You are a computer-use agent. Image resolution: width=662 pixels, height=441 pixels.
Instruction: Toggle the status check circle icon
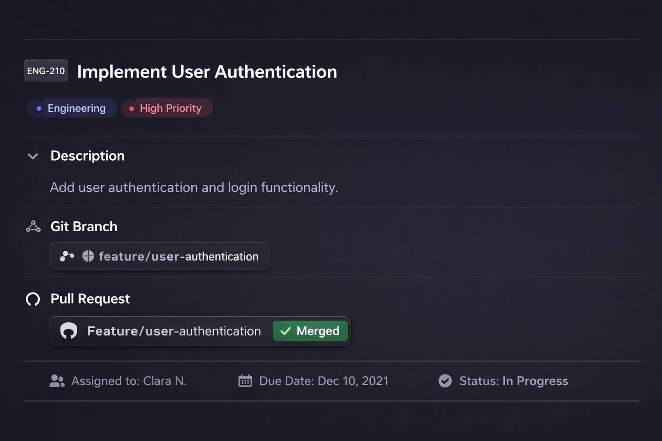click(445, 381)
